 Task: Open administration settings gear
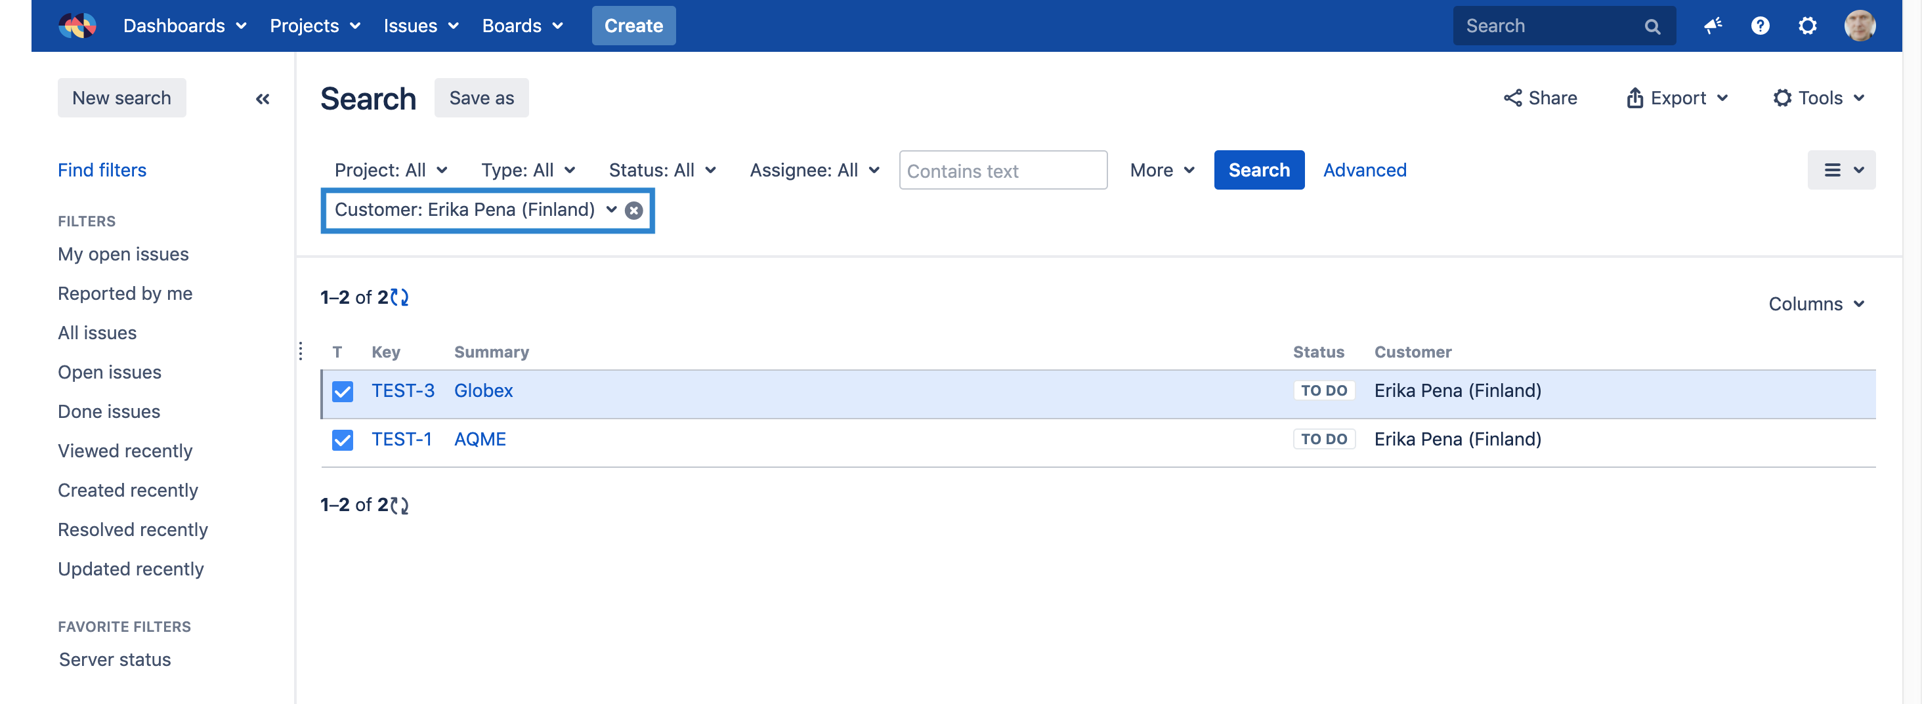[x=1806, y=26]
